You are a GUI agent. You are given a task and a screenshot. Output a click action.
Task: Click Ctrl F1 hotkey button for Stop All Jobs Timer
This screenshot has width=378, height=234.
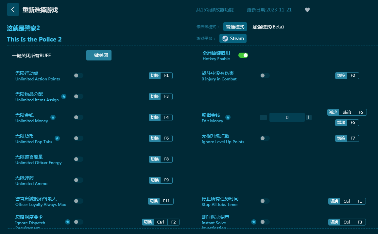click(347, 201)
